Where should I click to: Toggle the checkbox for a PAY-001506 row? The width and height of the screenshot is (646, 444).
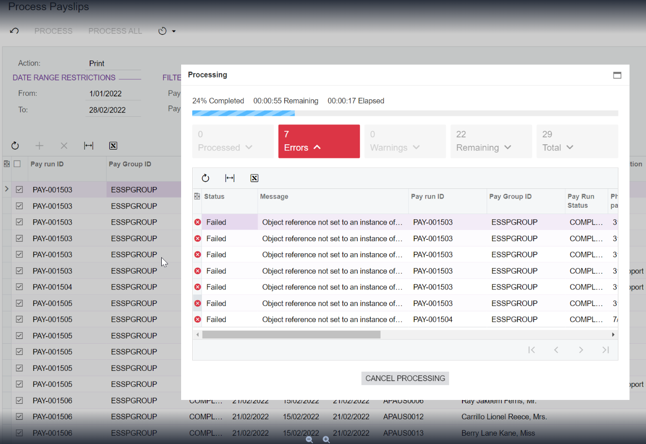pyautogui.click(x=19, y=400)
